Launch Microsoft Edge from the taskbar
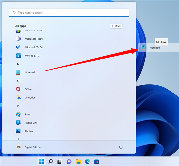This screenshot has height=166, width=179. point(87,161)
